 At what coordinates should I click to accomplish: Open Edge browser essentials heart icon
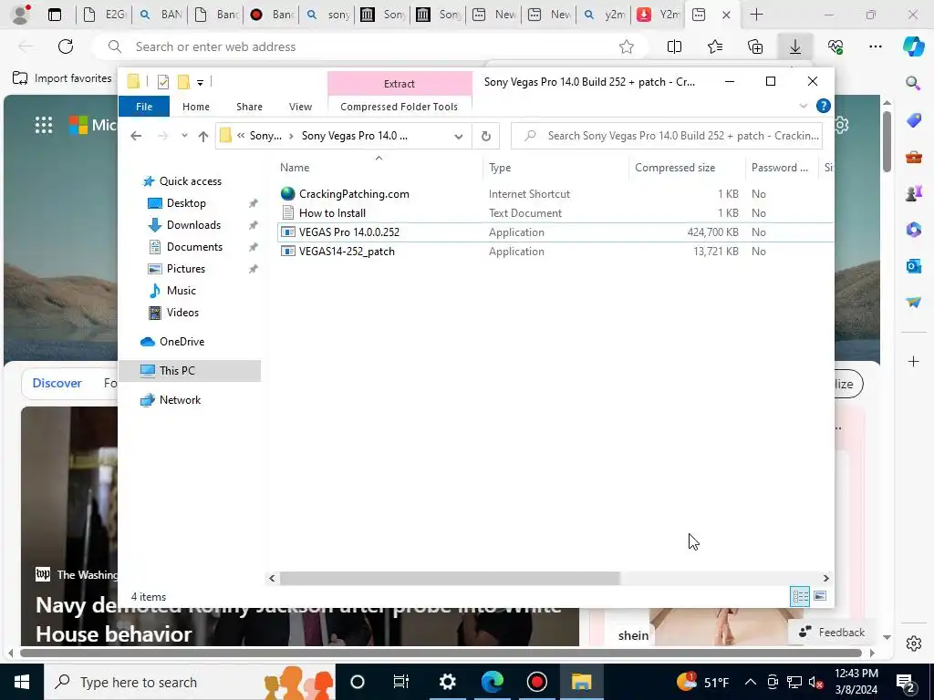point(835,46)
